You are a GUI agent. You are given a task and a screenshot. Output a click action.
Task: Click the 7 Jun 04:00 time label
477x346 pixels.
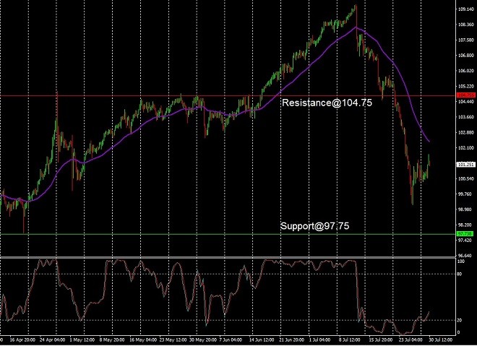click(x=231, y=339)
